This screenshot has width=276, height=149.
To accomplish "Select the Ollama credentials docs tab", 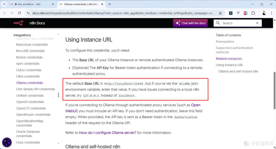I will [81, 4].
